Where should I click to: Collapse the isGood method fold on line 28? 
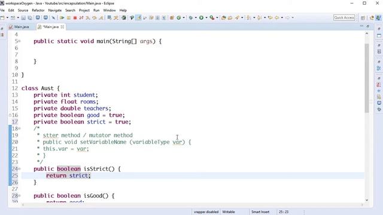pyautogui.click(x=20, y=195)
